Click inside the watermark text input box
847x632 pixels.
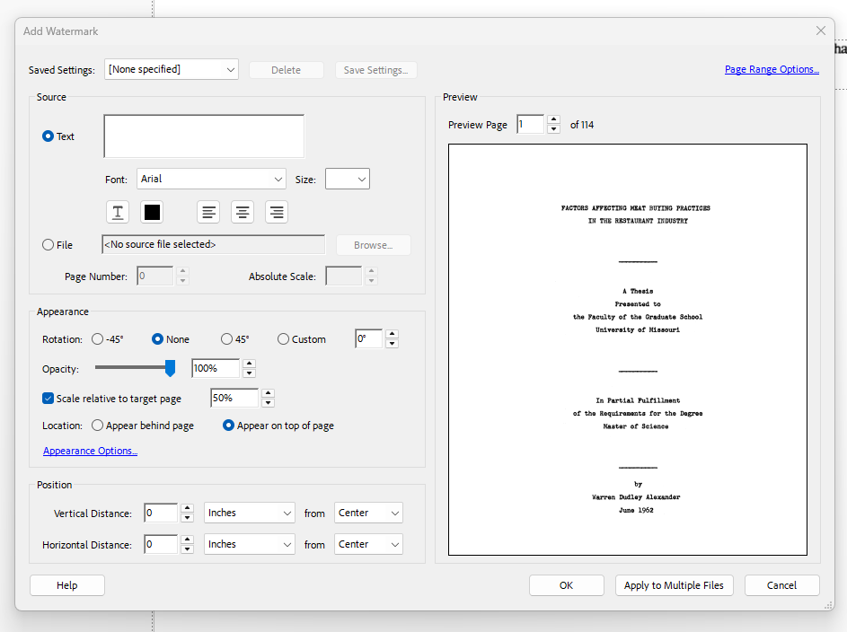[x=204, y=136]
